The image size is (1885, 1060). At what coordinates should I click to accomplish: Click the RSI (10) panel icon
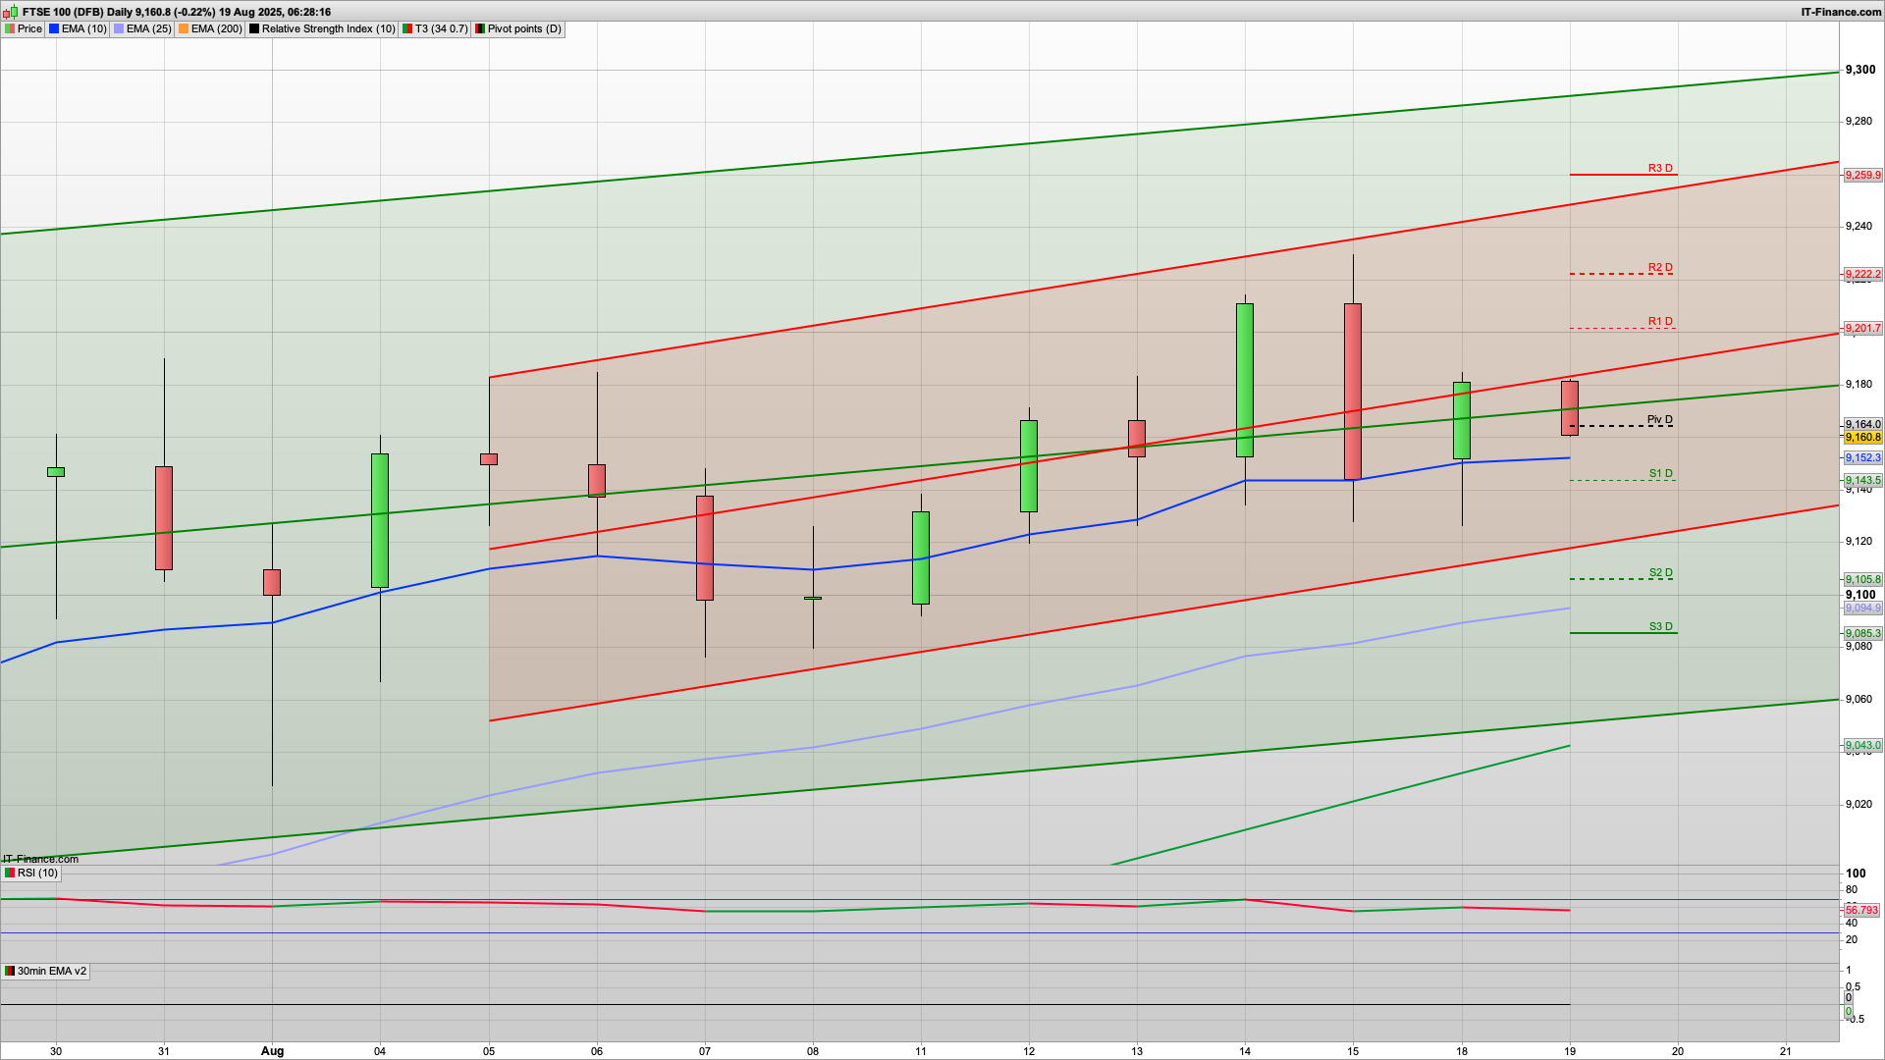point(10,874)
